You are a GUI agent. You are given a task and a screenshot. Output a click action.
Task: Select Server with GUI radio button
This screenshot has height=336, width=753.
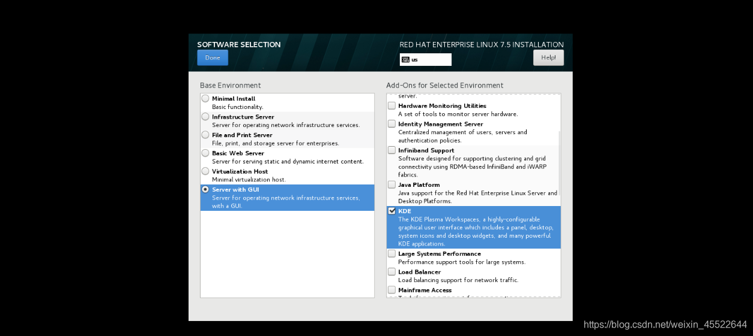pyautogui.click(x=205, y=189)
